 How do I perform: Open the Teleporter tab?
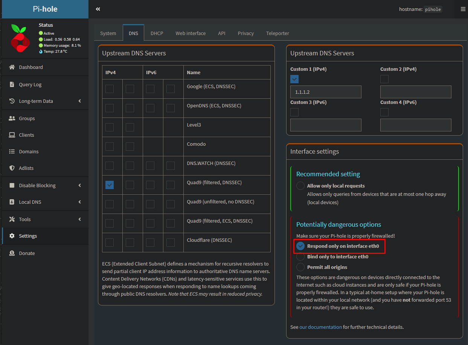(x=277, y=33)
